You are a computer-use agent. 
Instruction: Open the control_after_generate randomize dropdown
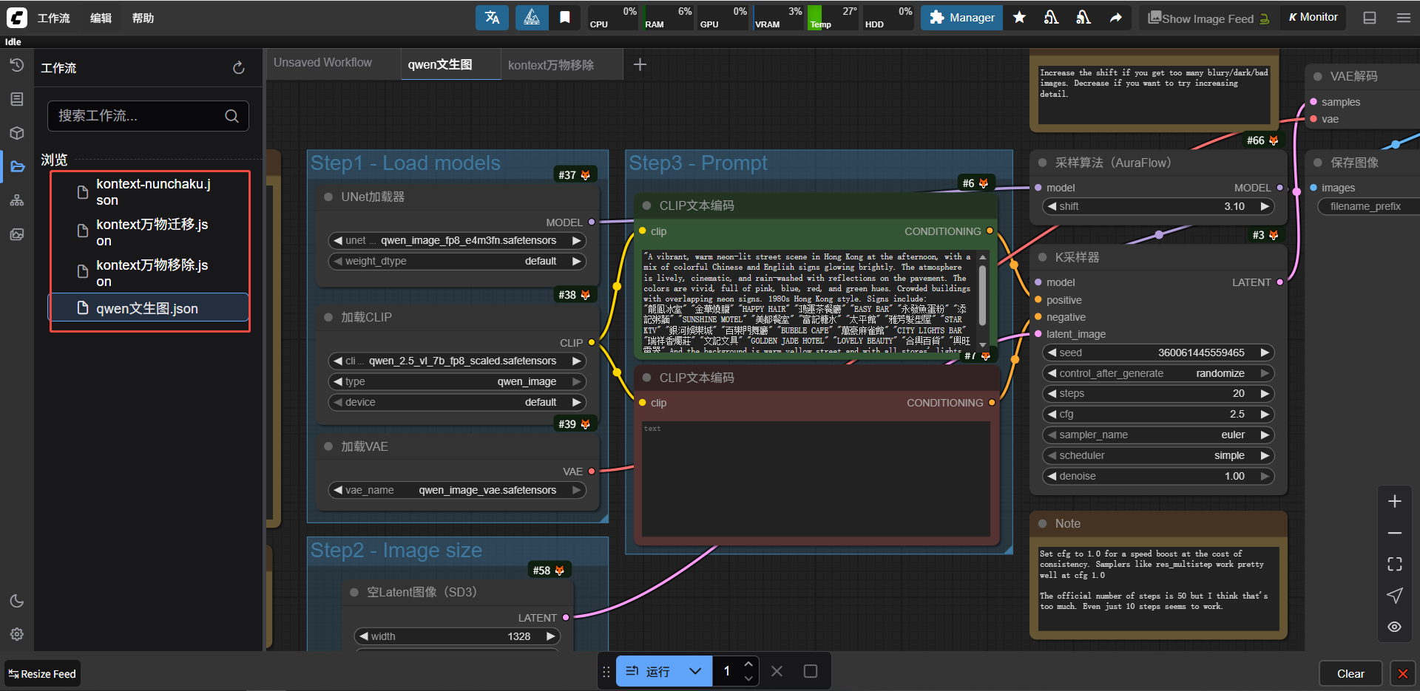point(1159,373)
